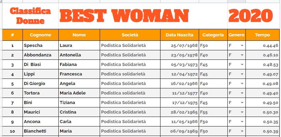The height and width of the screenshot is (137, 281).
Task: Select the Cognome column header
Action: click(x=41, y=35)
